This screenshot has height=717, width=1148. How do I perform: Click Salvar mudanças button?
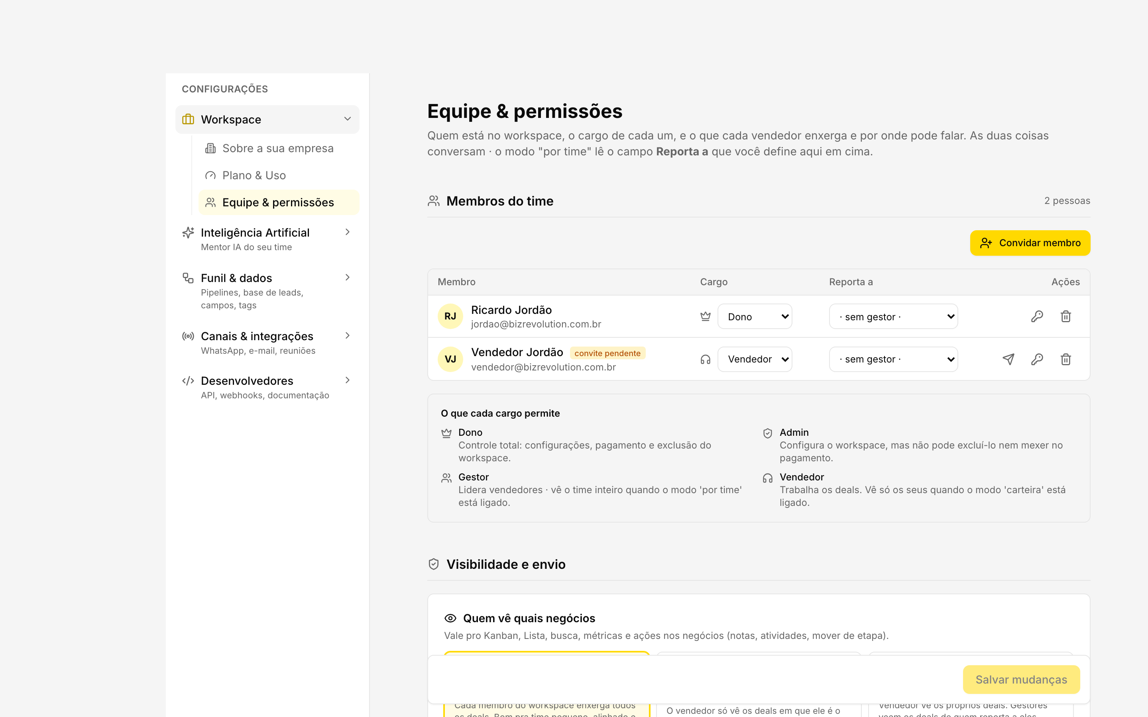tap(1021, 680)
